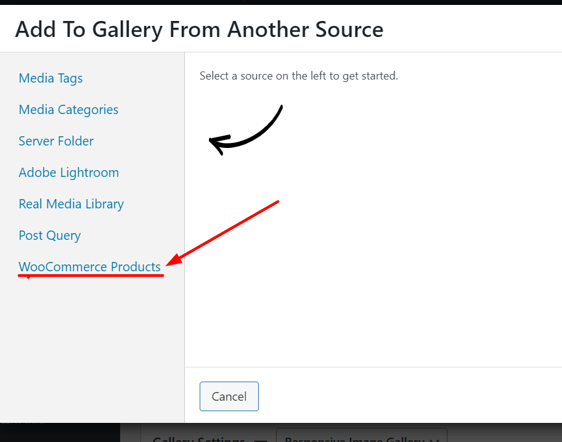Select Adobe Lightroom source
562x442 pixels.
pyautogui.click(x=69, y=173)
